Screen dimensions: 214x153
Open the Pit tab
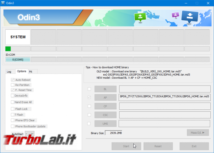[31, 72]
